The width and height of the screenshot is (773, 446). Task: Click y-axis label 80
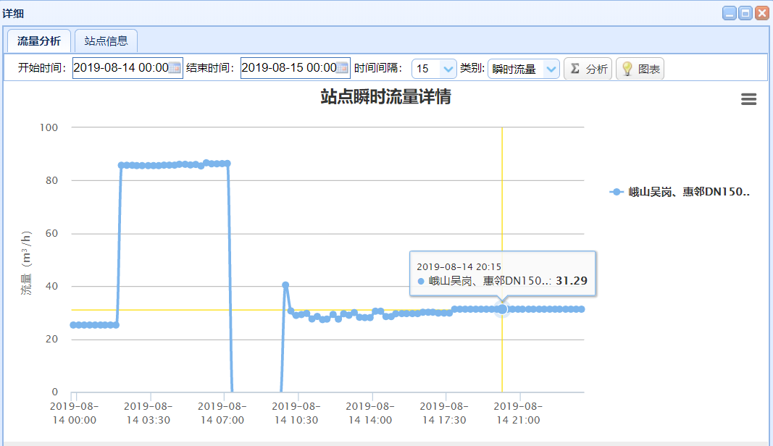pos(51,180)
